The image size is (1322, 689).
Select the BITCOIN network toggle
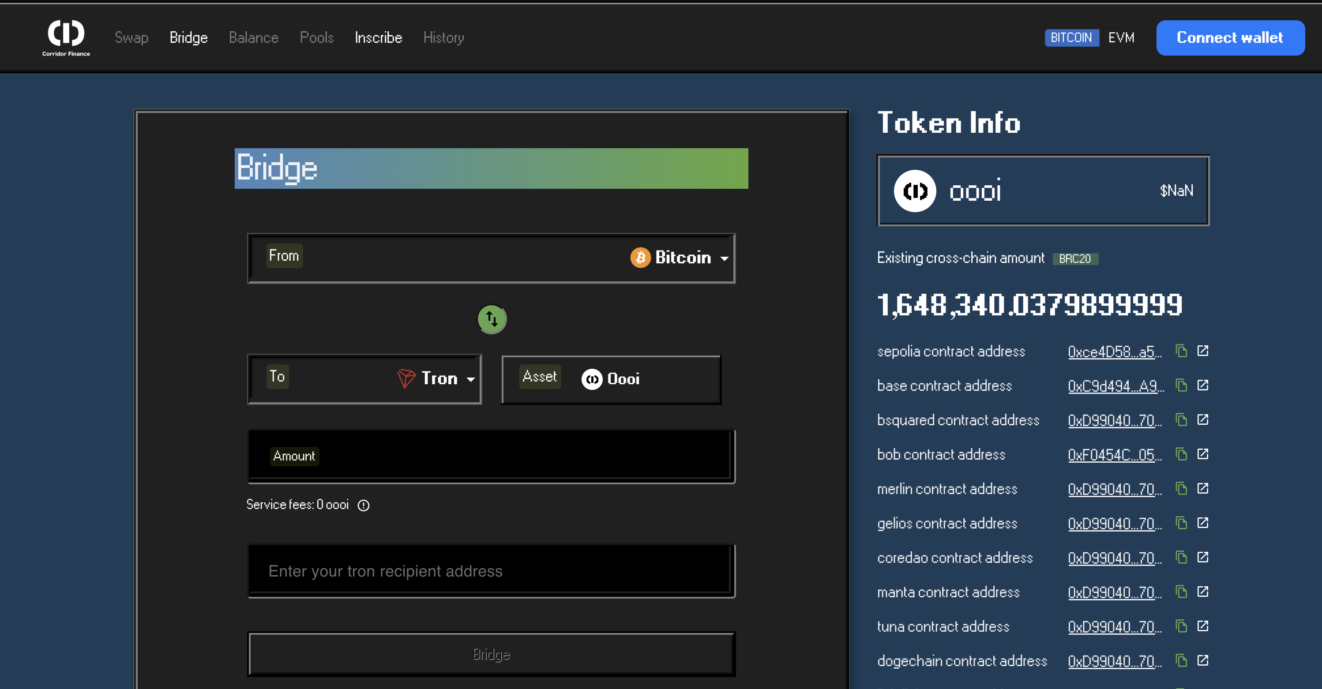click(1071, 37)
